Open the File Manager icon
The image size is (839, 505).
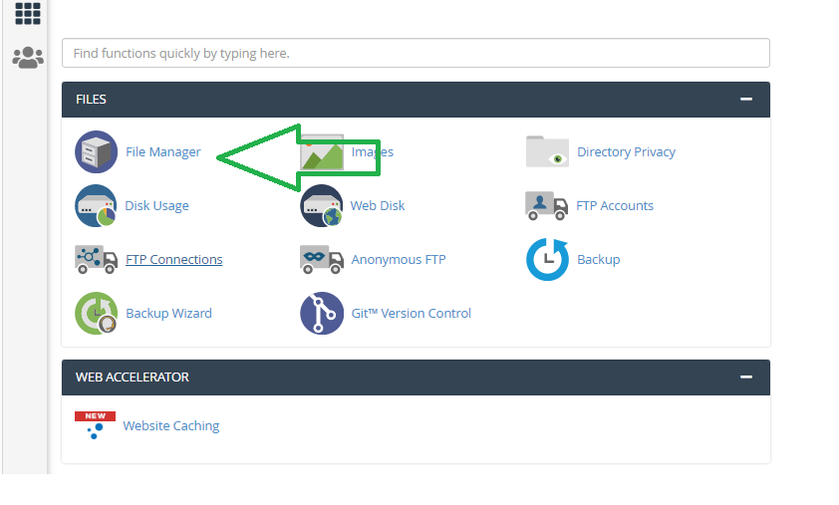point(96,152)
